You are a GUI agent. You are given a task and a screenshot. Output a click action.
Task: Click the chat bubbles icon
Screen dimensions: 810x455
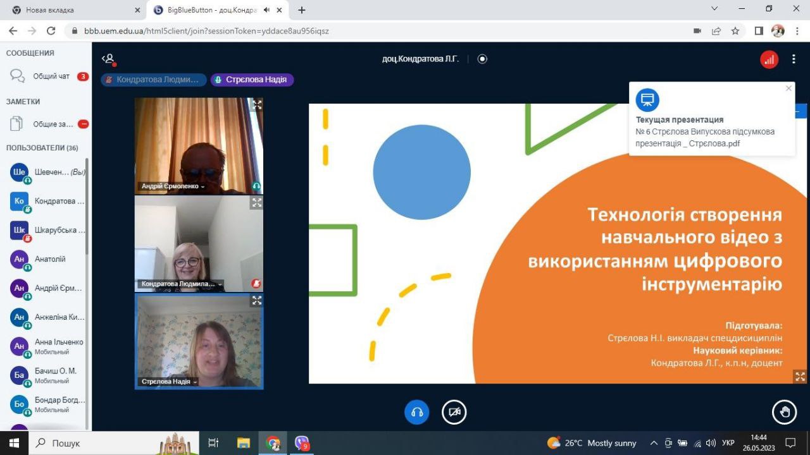[x=18, y=76]
